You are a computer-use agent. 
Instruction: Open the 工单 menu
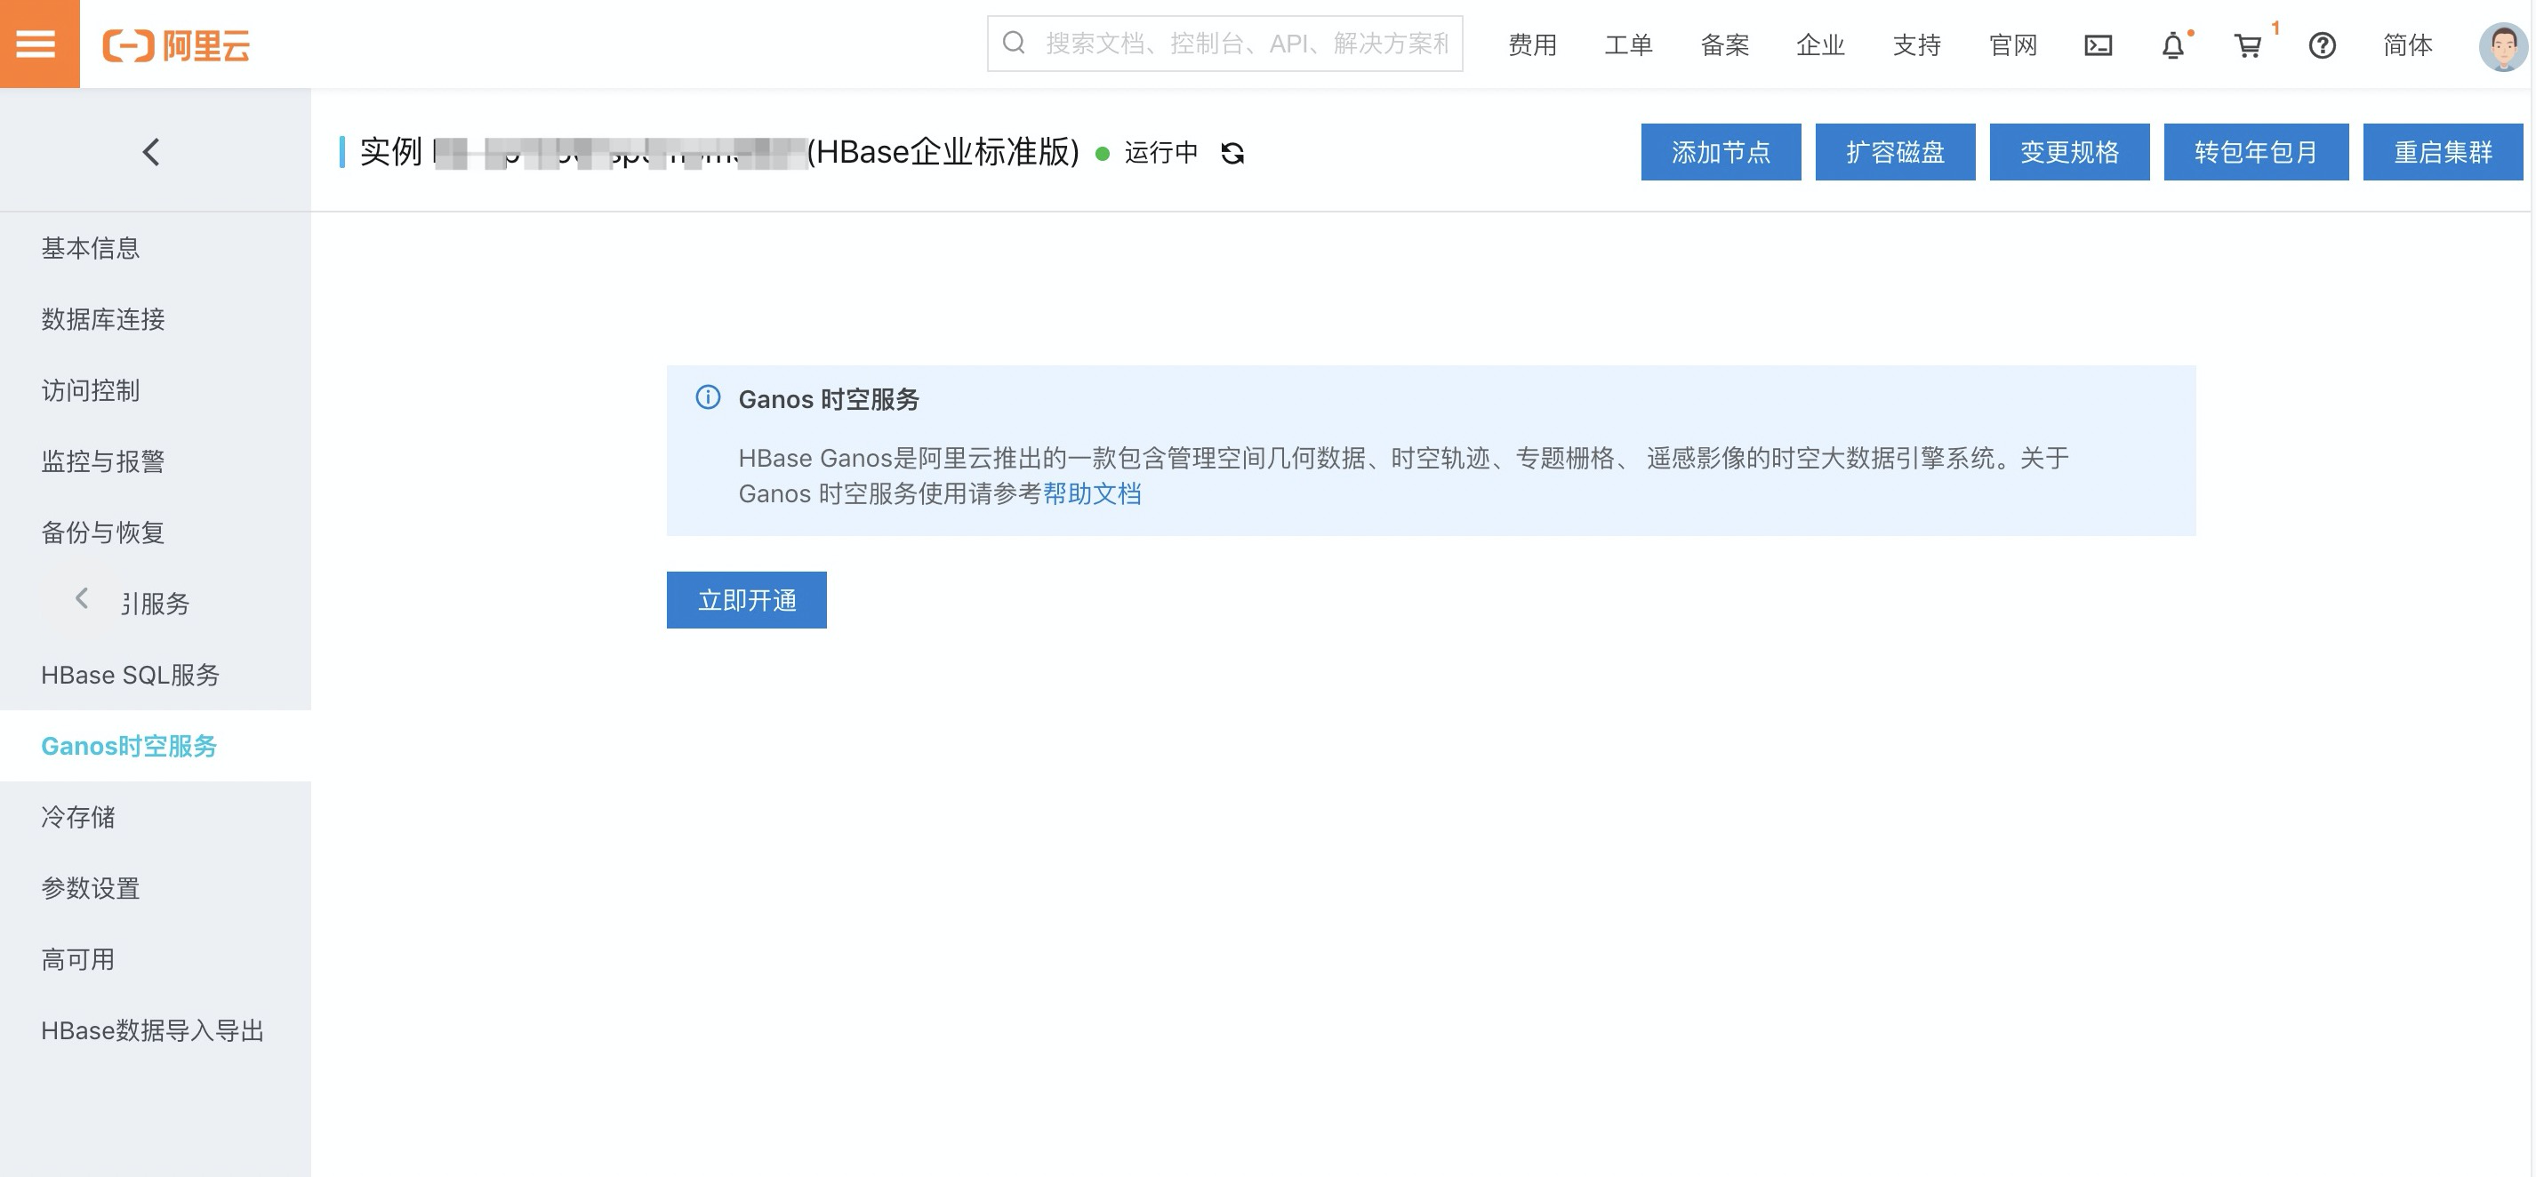1628,45
